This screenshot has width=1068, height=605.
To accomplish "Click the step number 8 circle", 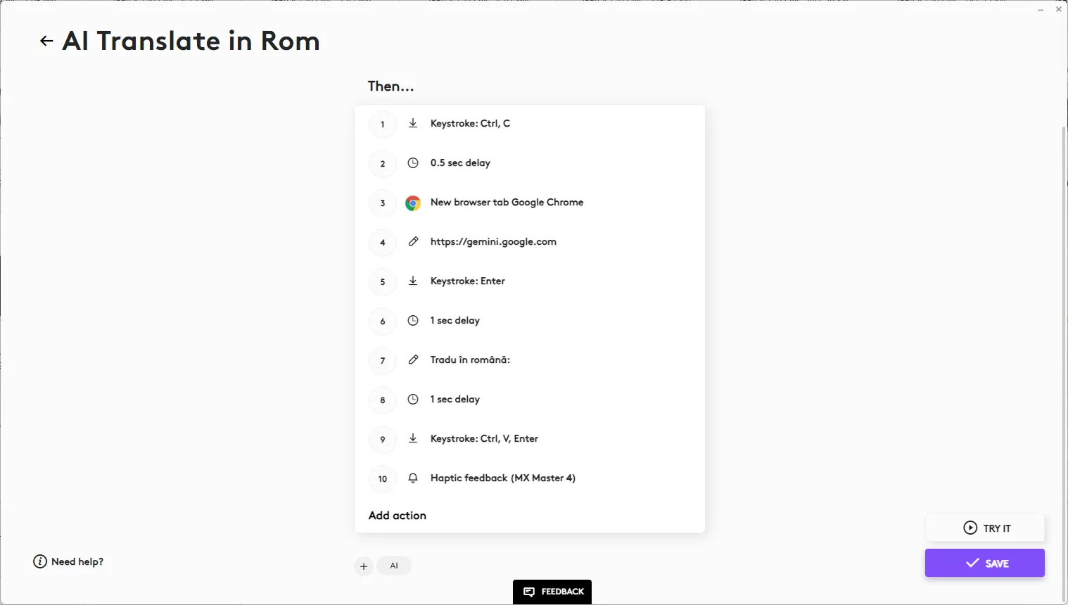I will click(383, 400).
